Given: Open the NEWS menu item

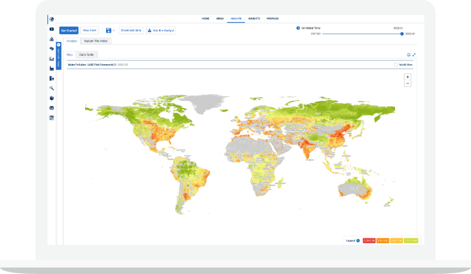Looking at the screenshot, I should pos(220,19).
